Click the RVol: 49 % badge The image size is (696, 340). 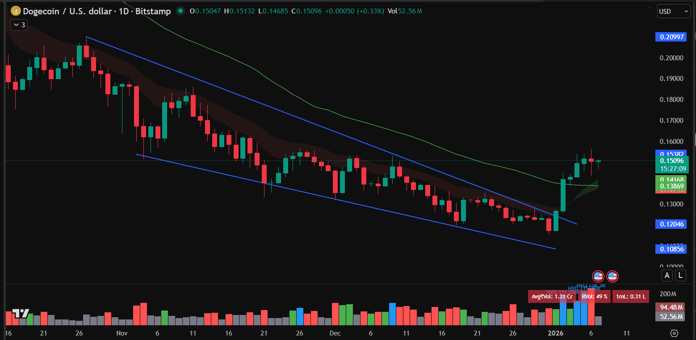[595, 296]
